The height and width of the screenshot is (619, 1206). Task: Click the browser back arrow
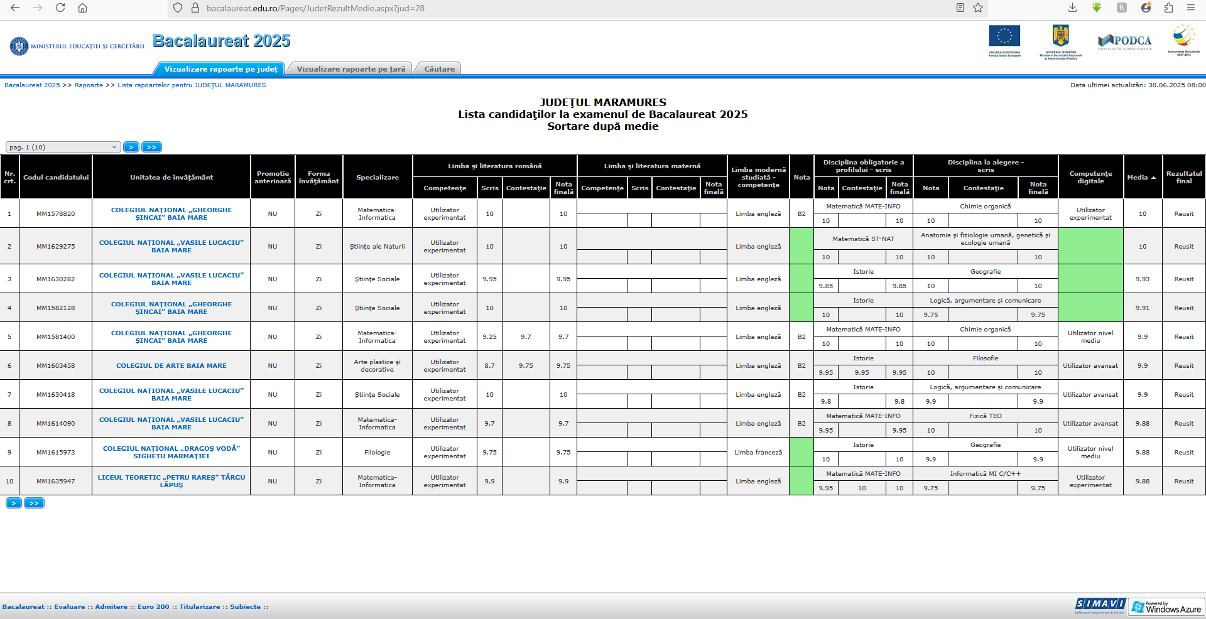pos(15,8)
